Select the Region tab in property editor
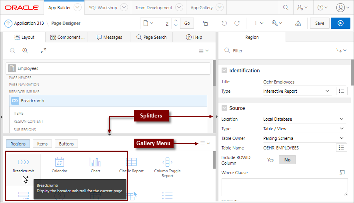The image size is (354, 203). click(252, 37)
